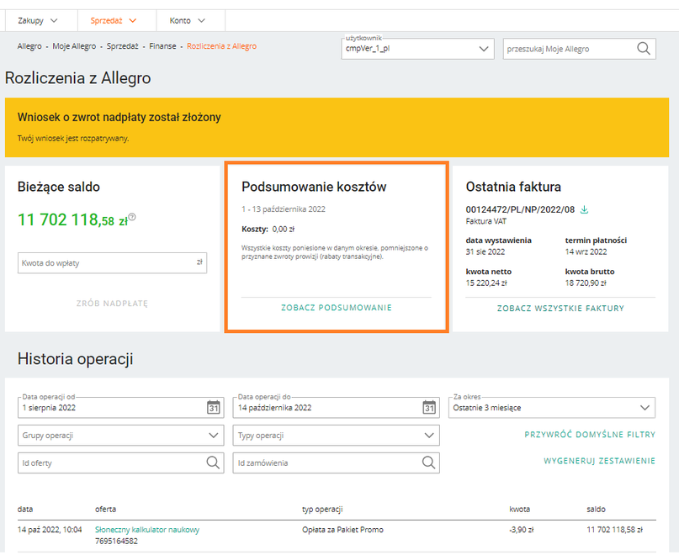Image resolution: width=679 pixels, height=555 pixels.
Task: Open the Finanse breadcrumb
Action: (x=163, y=46)
